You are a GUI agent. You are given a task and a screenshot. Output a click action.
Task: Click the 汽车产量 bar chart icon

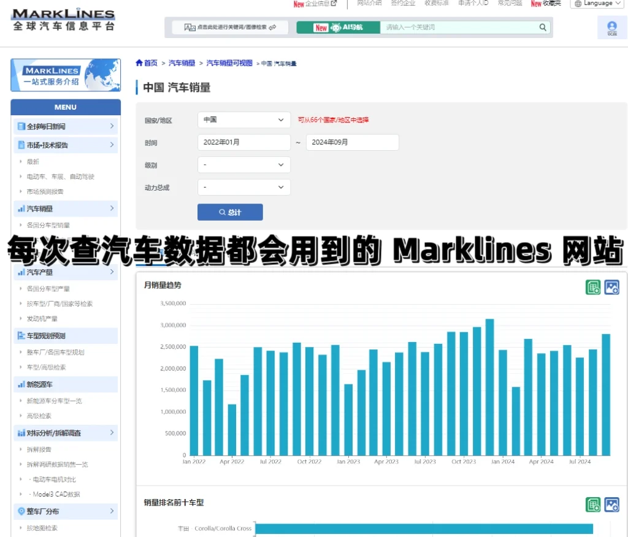pyautogui.click(x=21, y=272)
